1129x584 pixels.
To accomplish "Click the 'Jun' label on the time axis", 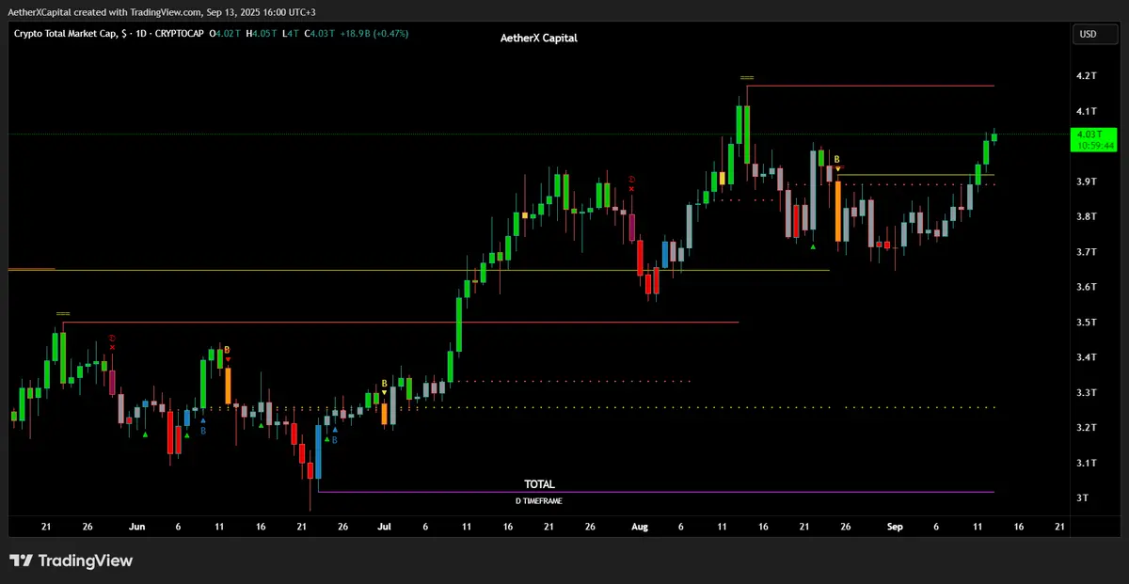I will click(x=138, y=528).
